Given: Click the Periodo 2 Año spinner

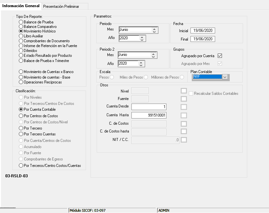Looking at the screenshot, I should click(x=141, y=64).
